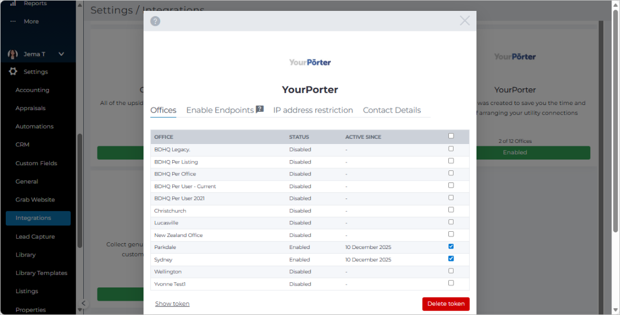Switch to the Offices tab
Viewport: 620px width, 315px height.
pos(163,110)
